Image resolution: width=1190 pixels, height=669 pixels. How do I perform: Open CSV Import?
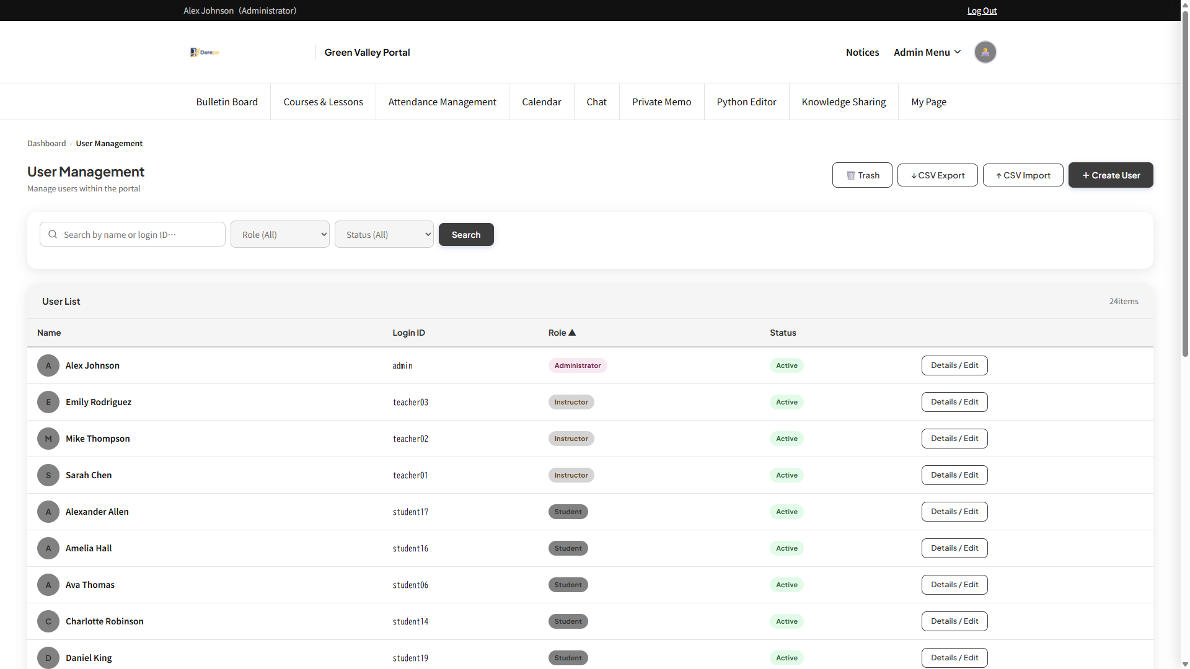point(1023,175)
